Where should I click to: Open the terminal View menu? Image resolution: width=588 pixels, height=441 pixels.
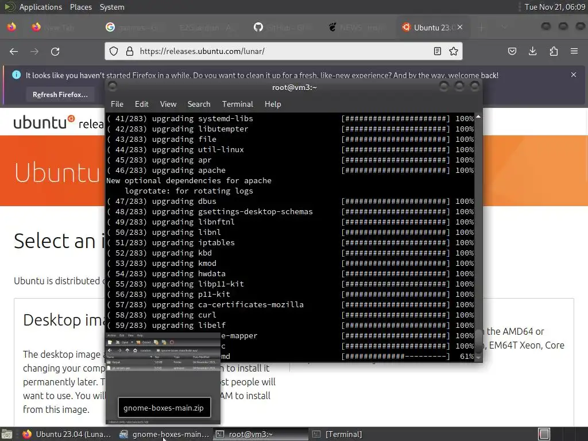coord(168,105)
